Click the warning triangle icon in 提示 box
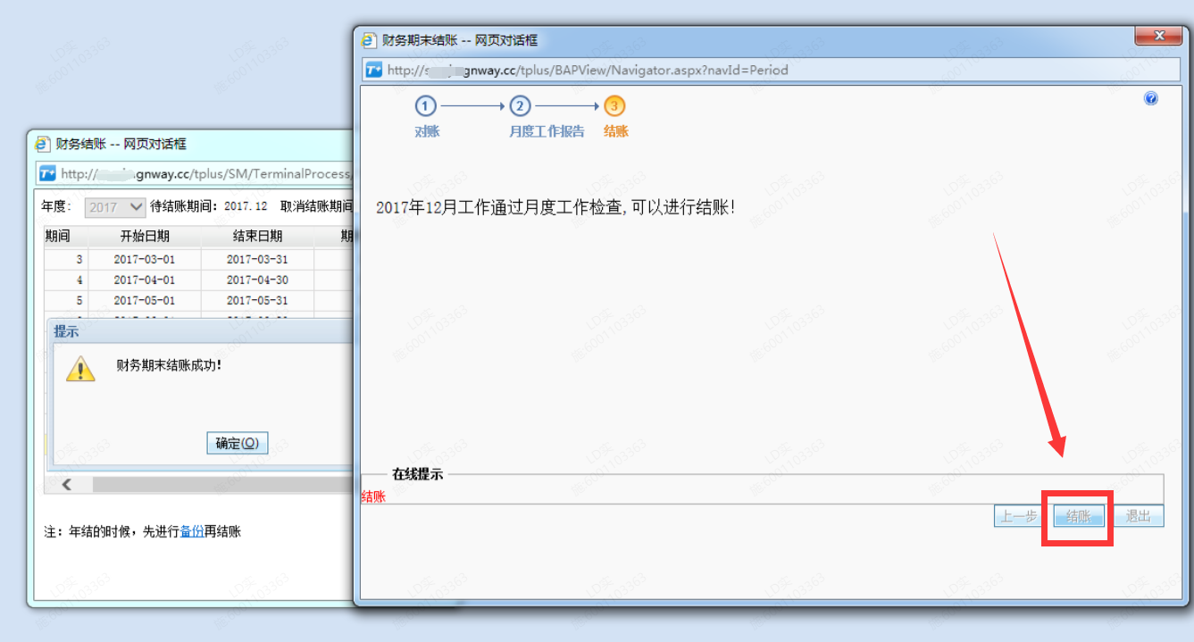This screenshot has height=642, width=1194. pos(80,369)
